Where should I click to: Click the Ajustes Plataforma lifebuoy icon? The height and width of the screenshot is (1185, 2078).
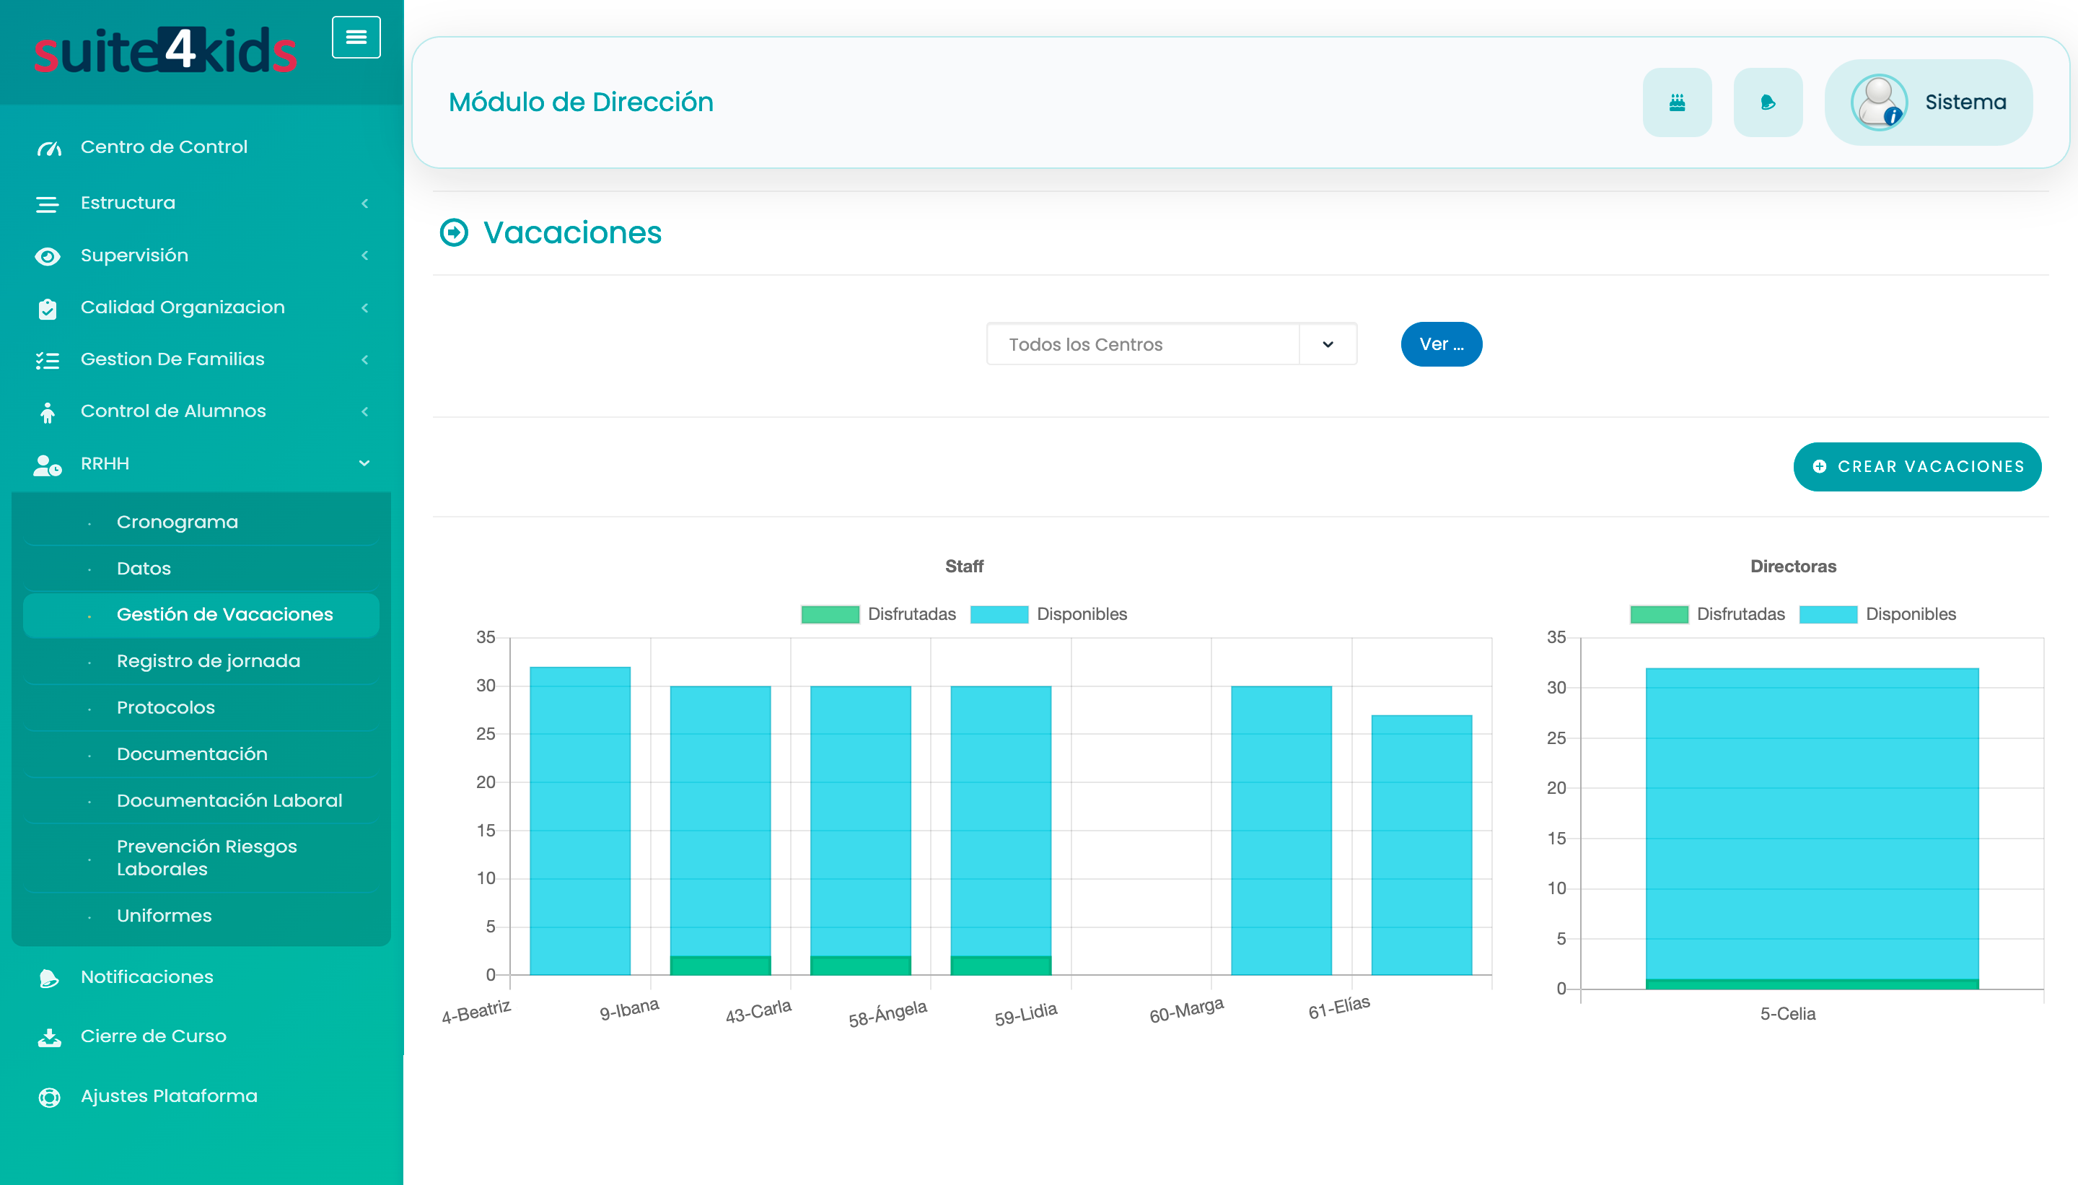point(49,1097)
